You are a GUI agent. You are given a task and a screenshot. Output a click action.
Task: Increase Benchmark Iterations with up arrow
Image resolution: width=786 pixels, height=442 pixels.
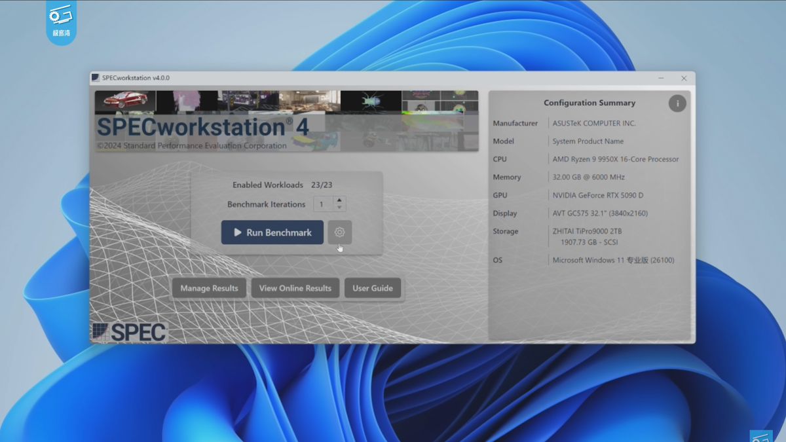click(339, 200)
